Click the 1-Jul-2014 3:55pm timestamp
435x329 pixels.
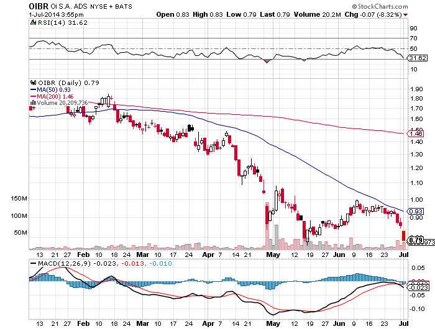(x=56, y=15)
